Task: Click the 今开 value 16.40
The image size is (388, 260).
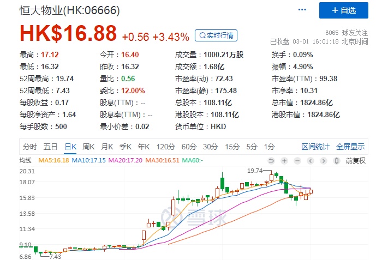Action: click(130, 55)
